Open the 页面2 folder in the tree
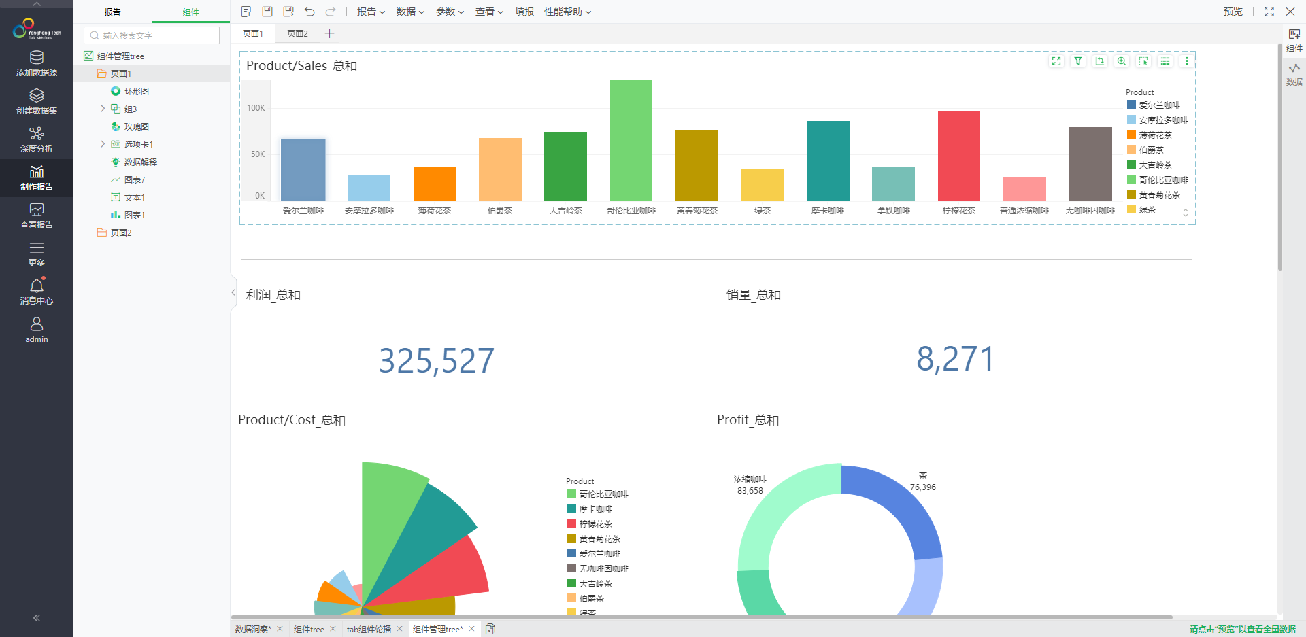The image size is (1306, 637). (121, 233)
